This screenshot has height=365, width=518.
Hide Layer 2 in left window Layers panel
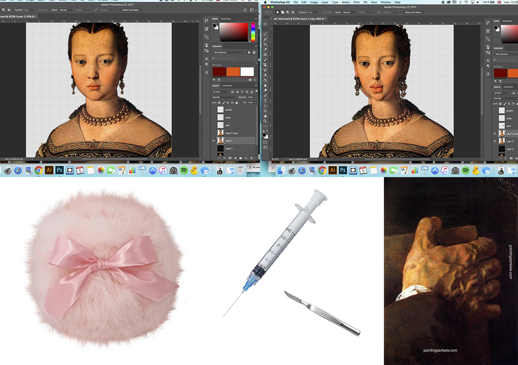pyautogui.click(x=213, y=141)
